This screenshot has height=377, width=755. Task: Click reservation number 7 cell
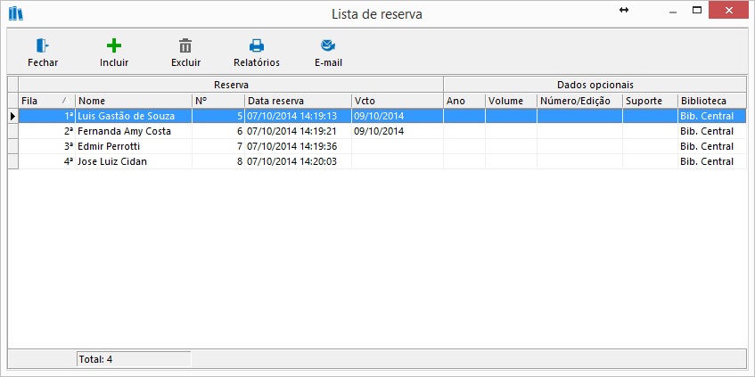tap(218, 146)
